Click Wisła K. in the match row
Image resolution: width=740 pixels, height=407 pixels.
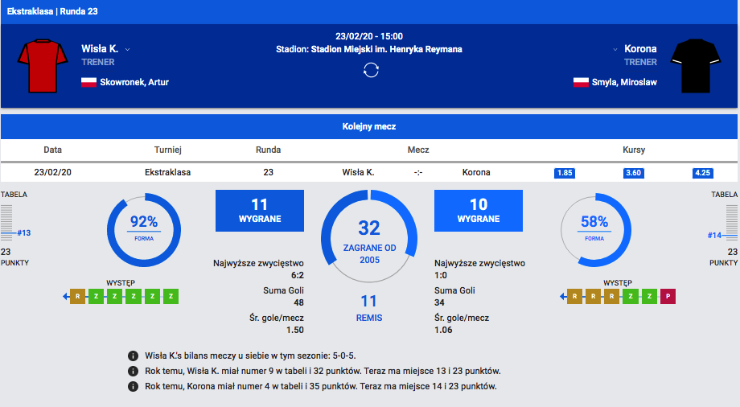pyautogui.click(x=358, y=172)
